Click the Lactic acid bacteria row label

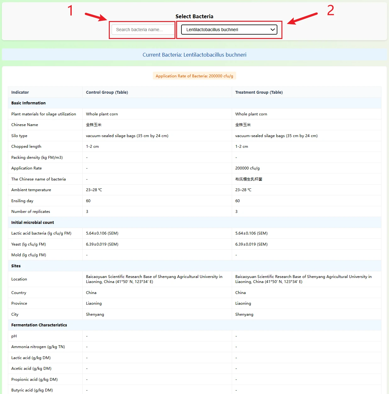41,233
